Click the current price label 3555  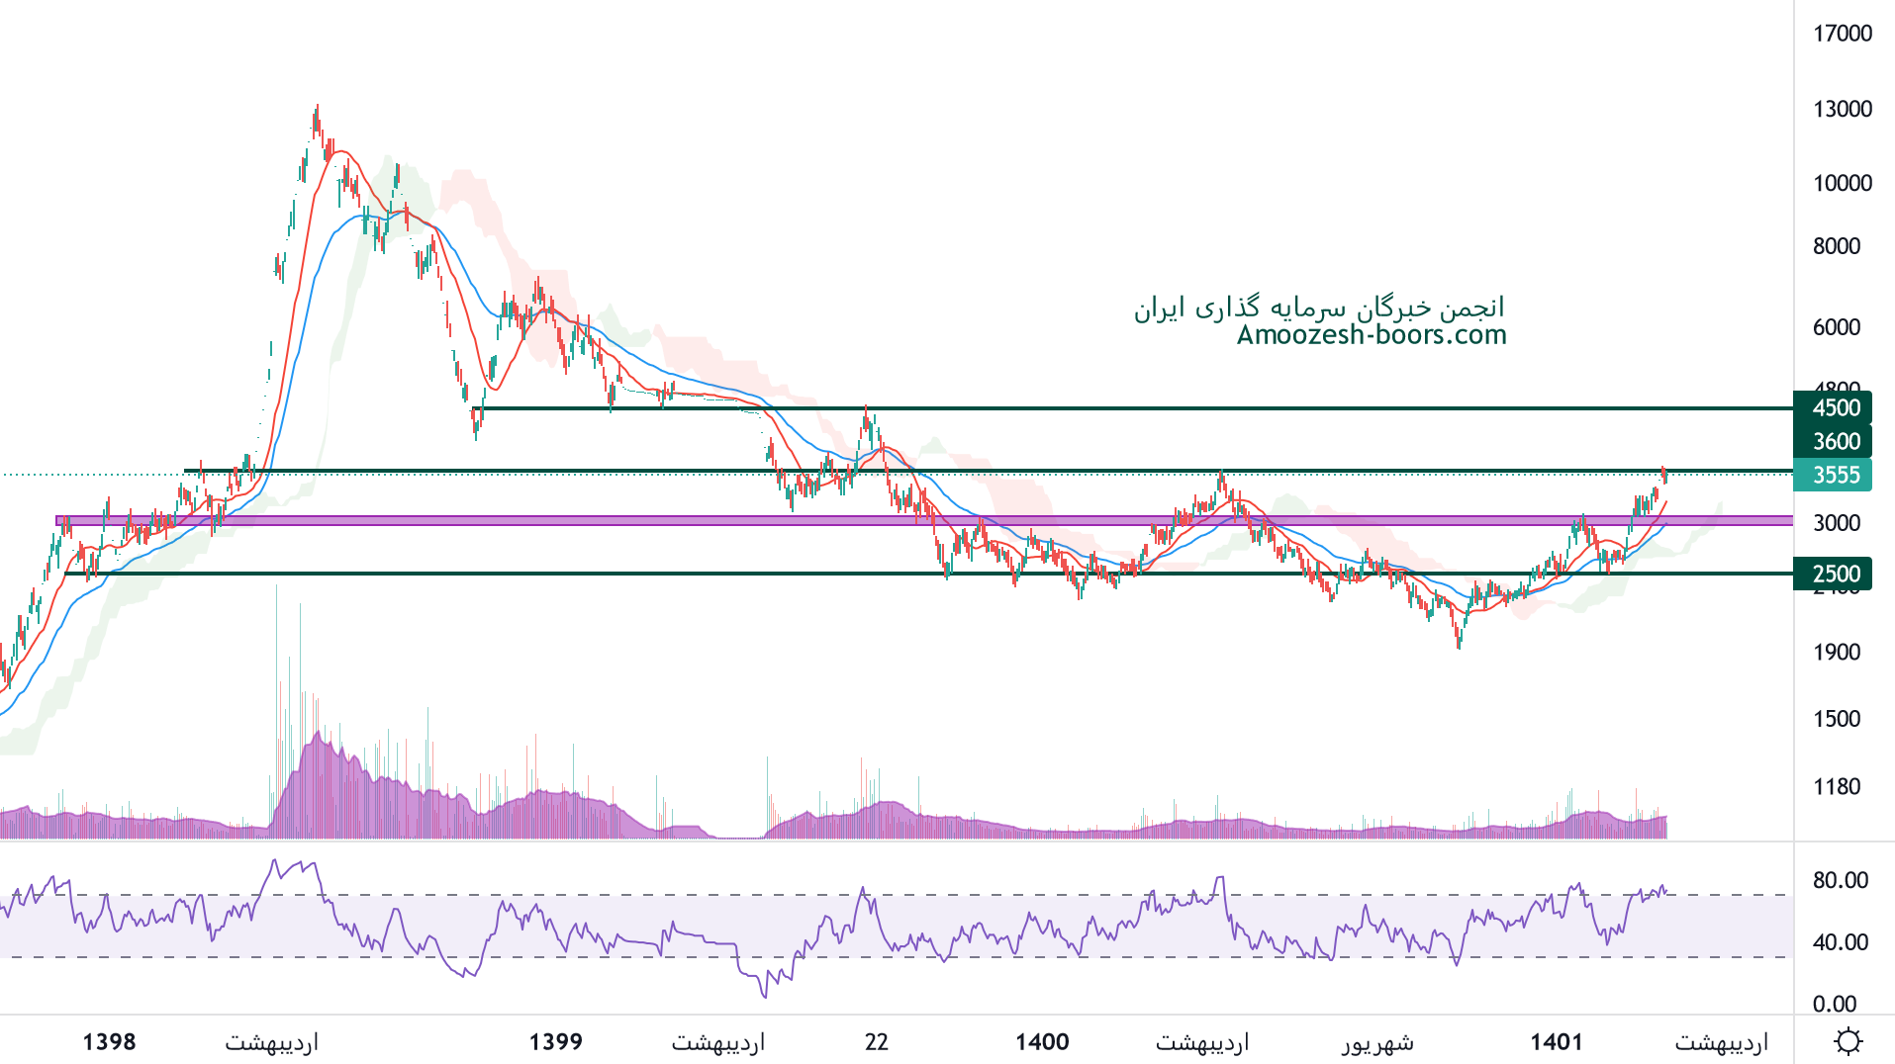[x=1835, y=475]
